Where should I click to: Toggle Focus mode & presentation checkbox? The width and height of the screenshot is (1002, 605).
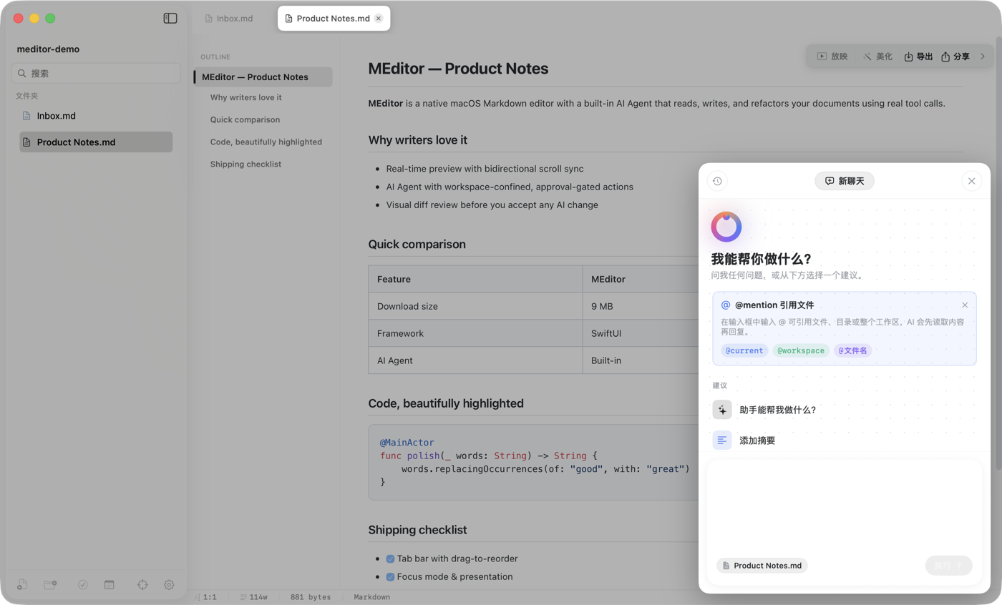pyautogui.click(x=390, y=576)
